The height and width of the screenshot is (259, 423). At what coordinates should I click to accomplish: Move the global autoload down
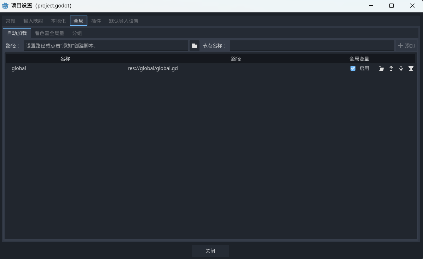pos(401,69)
